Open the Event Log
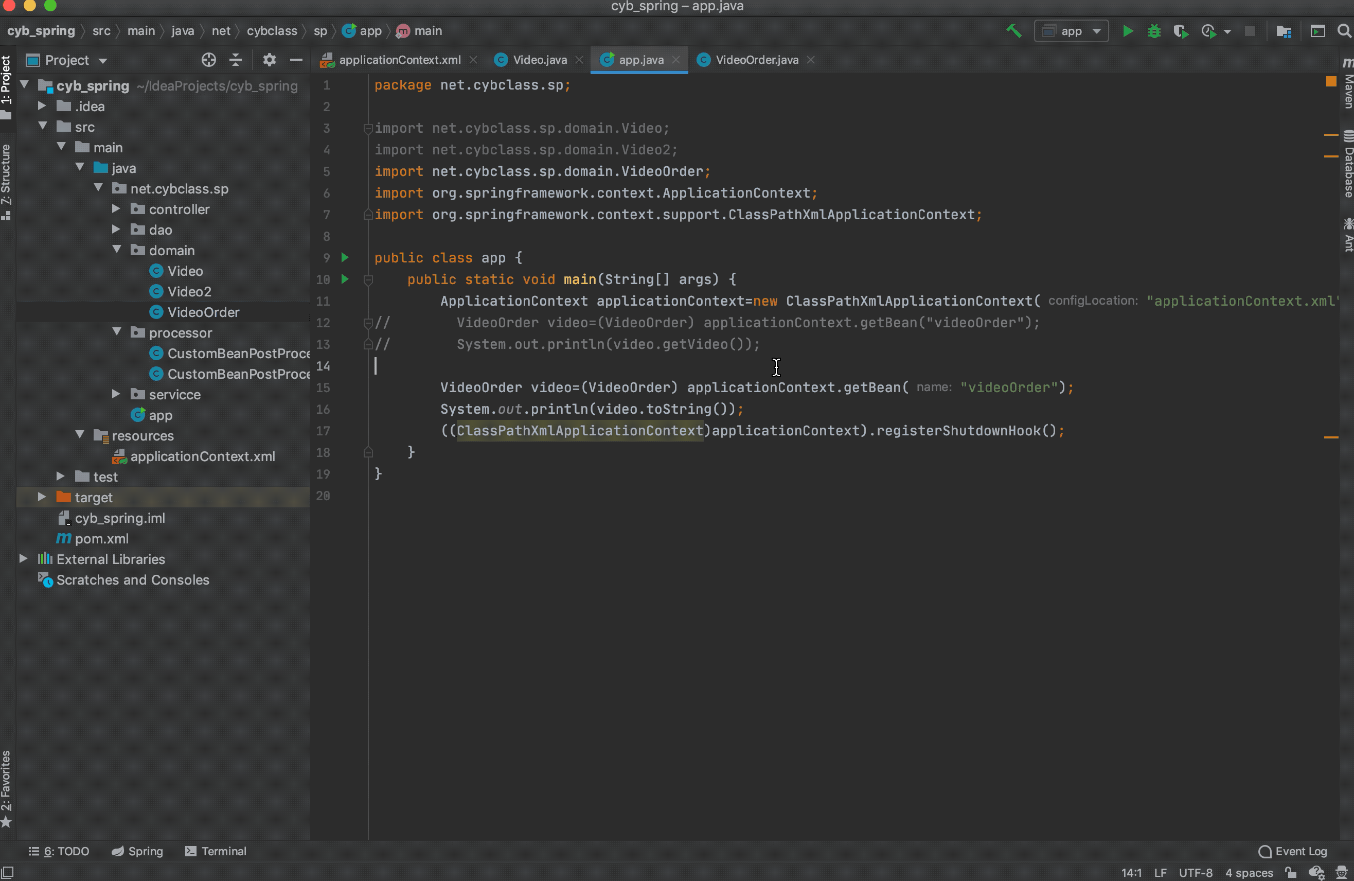The height and width of the screenshot is (881, 1354). (x=1293, y=851)
